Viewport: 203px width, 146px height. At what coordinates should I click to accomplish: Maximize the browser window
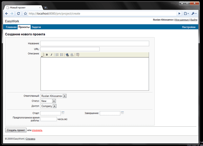click(187, 3)
